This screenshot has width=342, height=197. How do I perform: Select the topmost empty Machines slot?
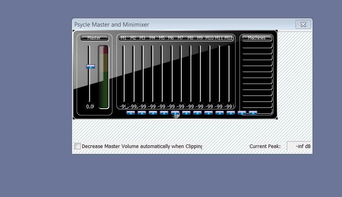(257, 45)
